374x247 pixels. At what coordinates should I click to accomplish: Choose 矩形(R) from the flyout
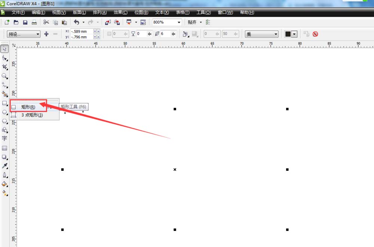coord(28,107)
